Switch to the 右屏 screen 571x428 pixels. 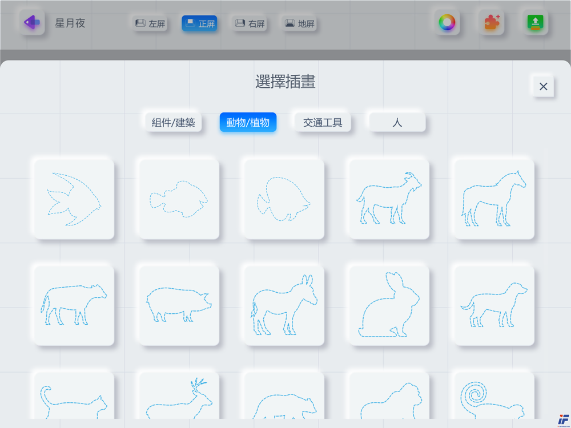(x=249, y=23)
